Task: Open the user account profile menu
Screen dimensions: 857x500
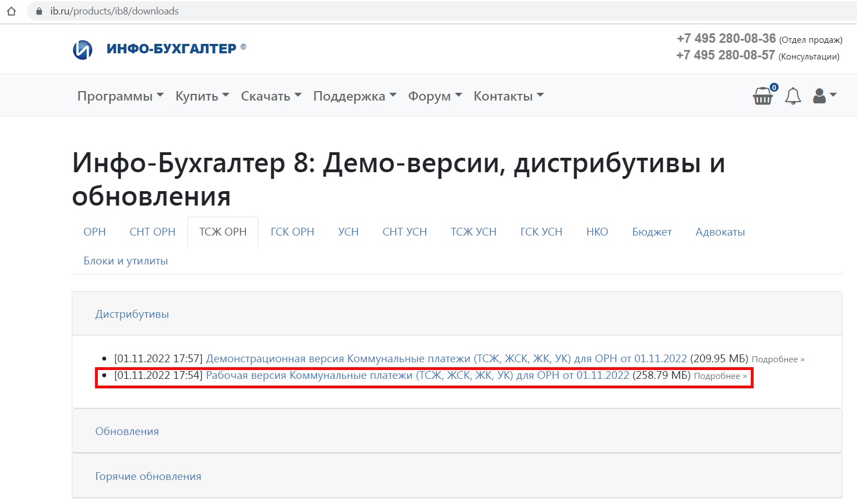Action: 825,96
